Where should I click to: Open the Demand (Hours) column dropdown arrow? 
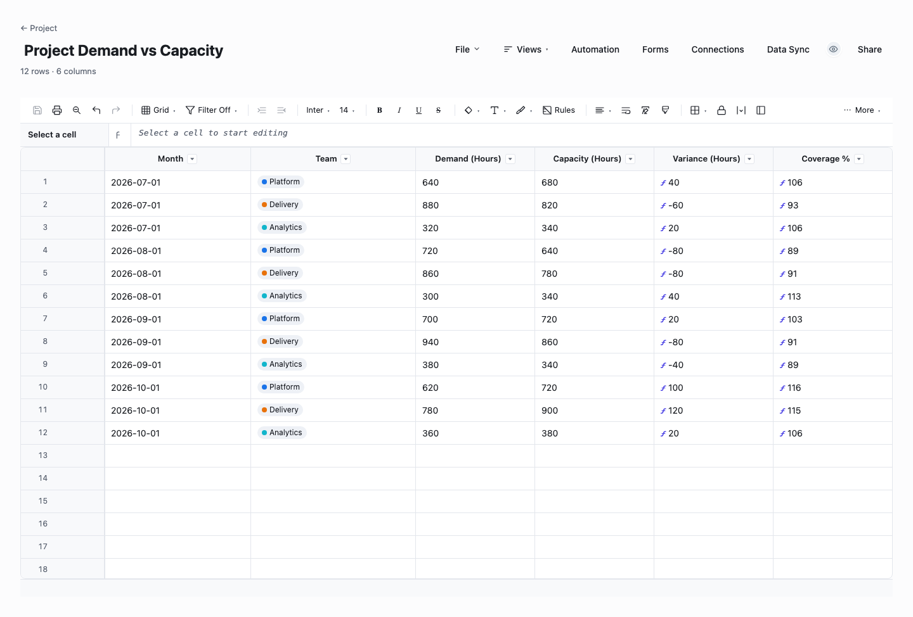click(x=510, y=159)
